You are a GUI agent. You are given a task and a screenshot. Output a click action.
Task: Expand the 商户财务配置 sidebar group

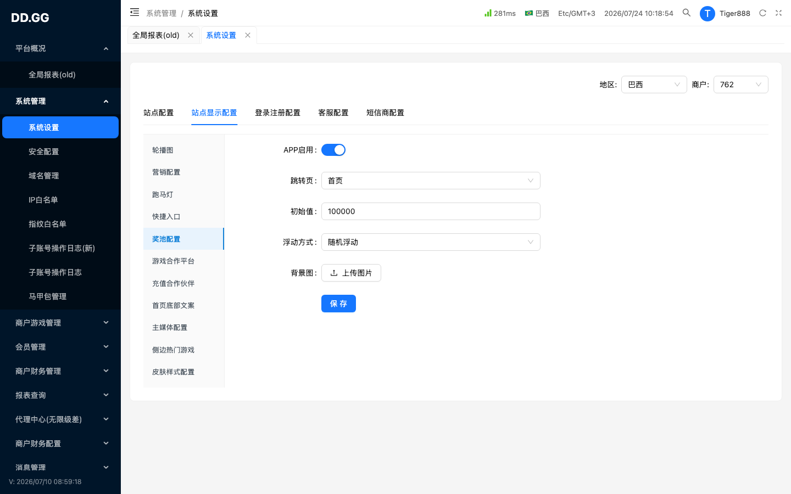(x=60, y=444)
